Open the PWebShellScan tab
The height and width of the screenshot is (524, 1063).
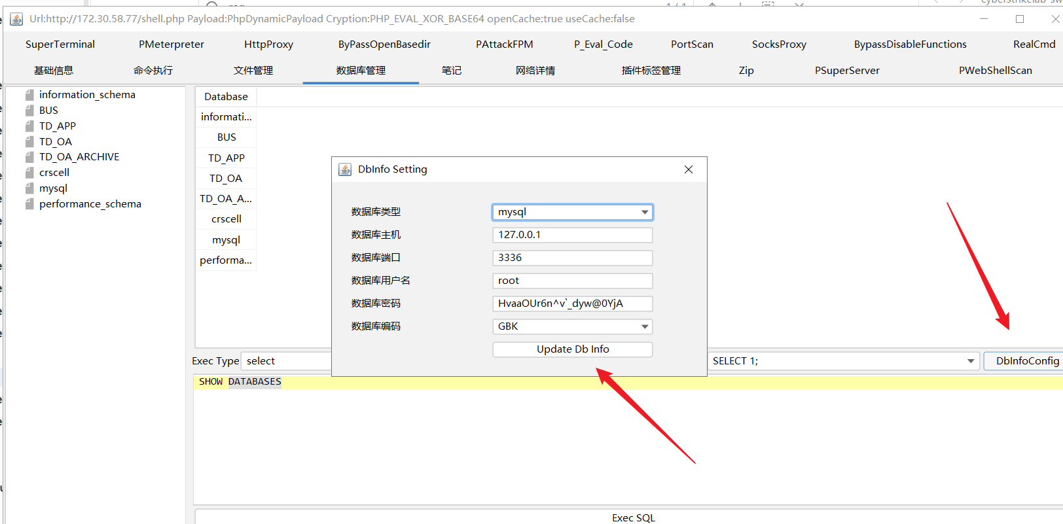point(996,71)
